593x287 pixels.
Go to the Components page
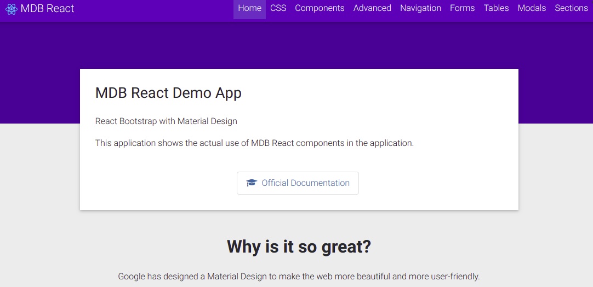(x=320, y=8)
